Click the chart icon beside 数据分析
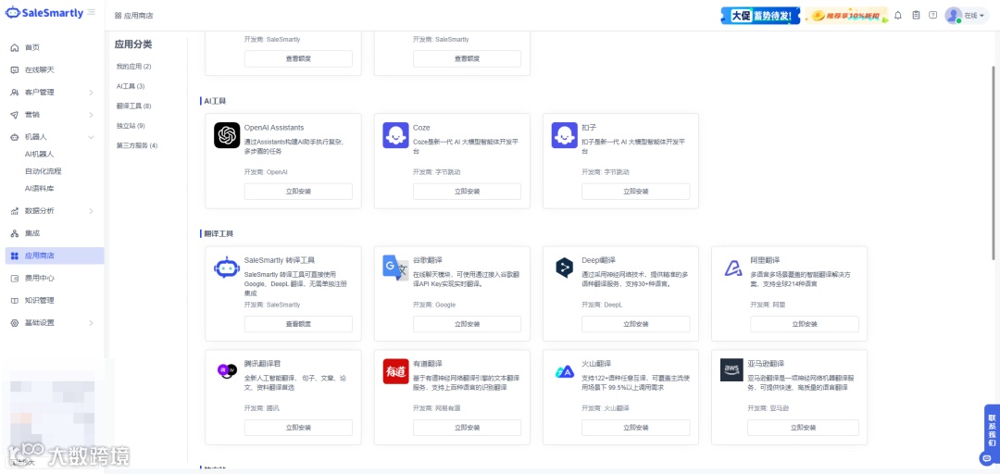Image resolution: width=1000 pixels, height=474 pixels. [x=15, y=211]
